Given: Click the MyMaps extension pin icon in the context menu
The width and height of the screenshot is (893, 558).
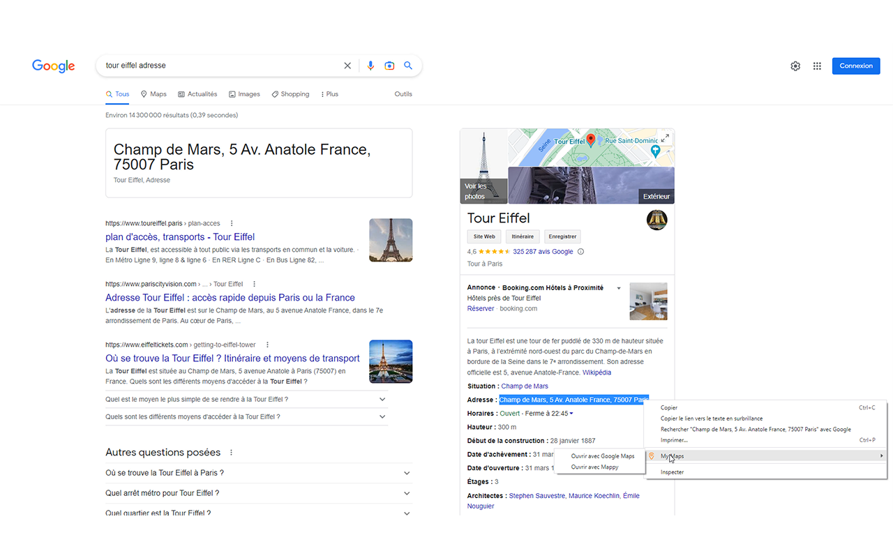Looking at the screenshot, I should click(x=652, y=456).
